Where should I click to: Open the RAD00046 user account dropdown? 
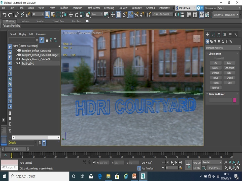186,8
